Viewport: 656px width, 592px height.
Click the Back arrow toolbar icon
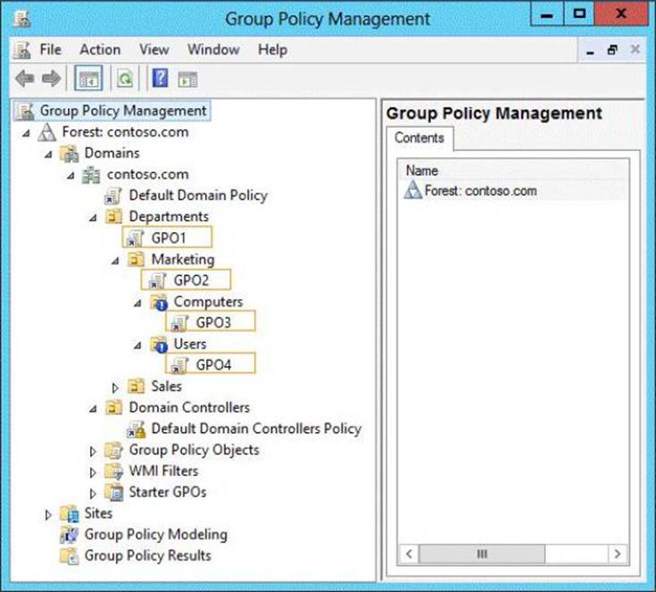[24, 79]
